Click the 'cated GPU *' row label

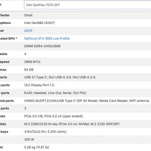point(8,38)
